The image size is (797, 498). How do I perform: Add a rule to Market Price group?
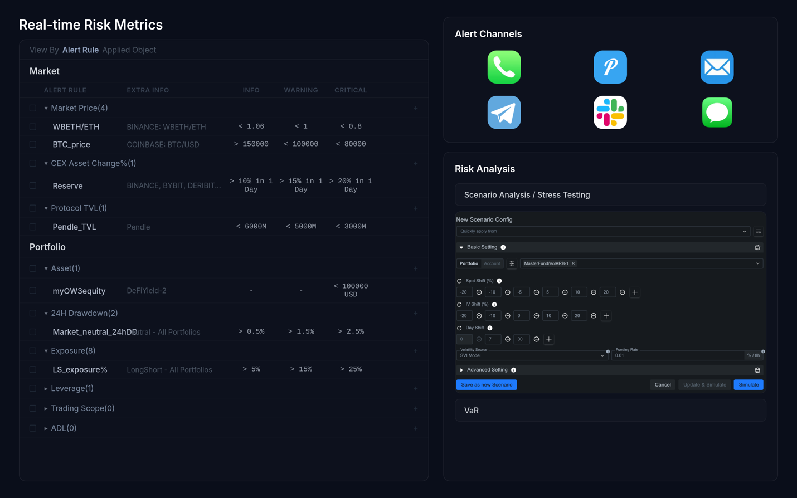[x=415, y=108]
